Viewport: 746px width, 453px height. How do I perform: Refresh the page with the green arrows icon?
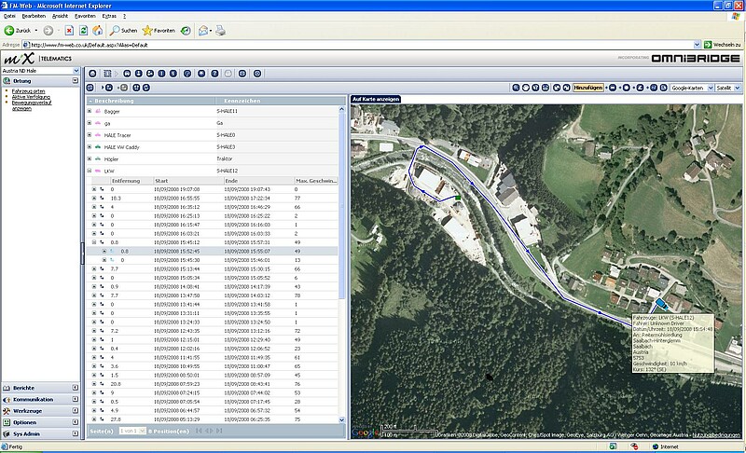click(x=83, y=31)
